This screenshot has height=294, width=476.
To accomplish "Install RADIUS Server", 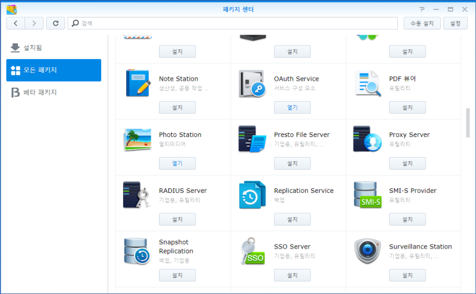I will coord(177,219).
